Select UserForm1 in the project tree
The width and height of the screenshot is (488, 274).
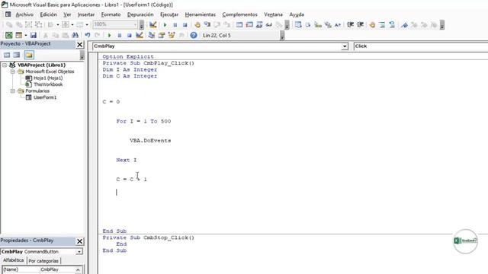[x=45, y=97]
